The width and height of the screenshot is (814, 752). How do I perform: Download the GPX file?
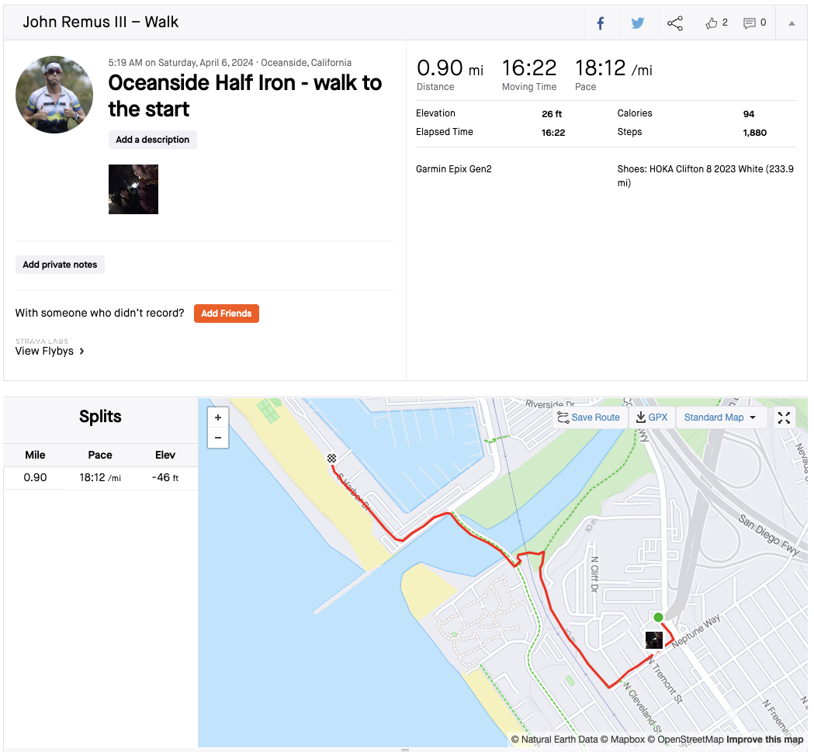click(651, 418)
